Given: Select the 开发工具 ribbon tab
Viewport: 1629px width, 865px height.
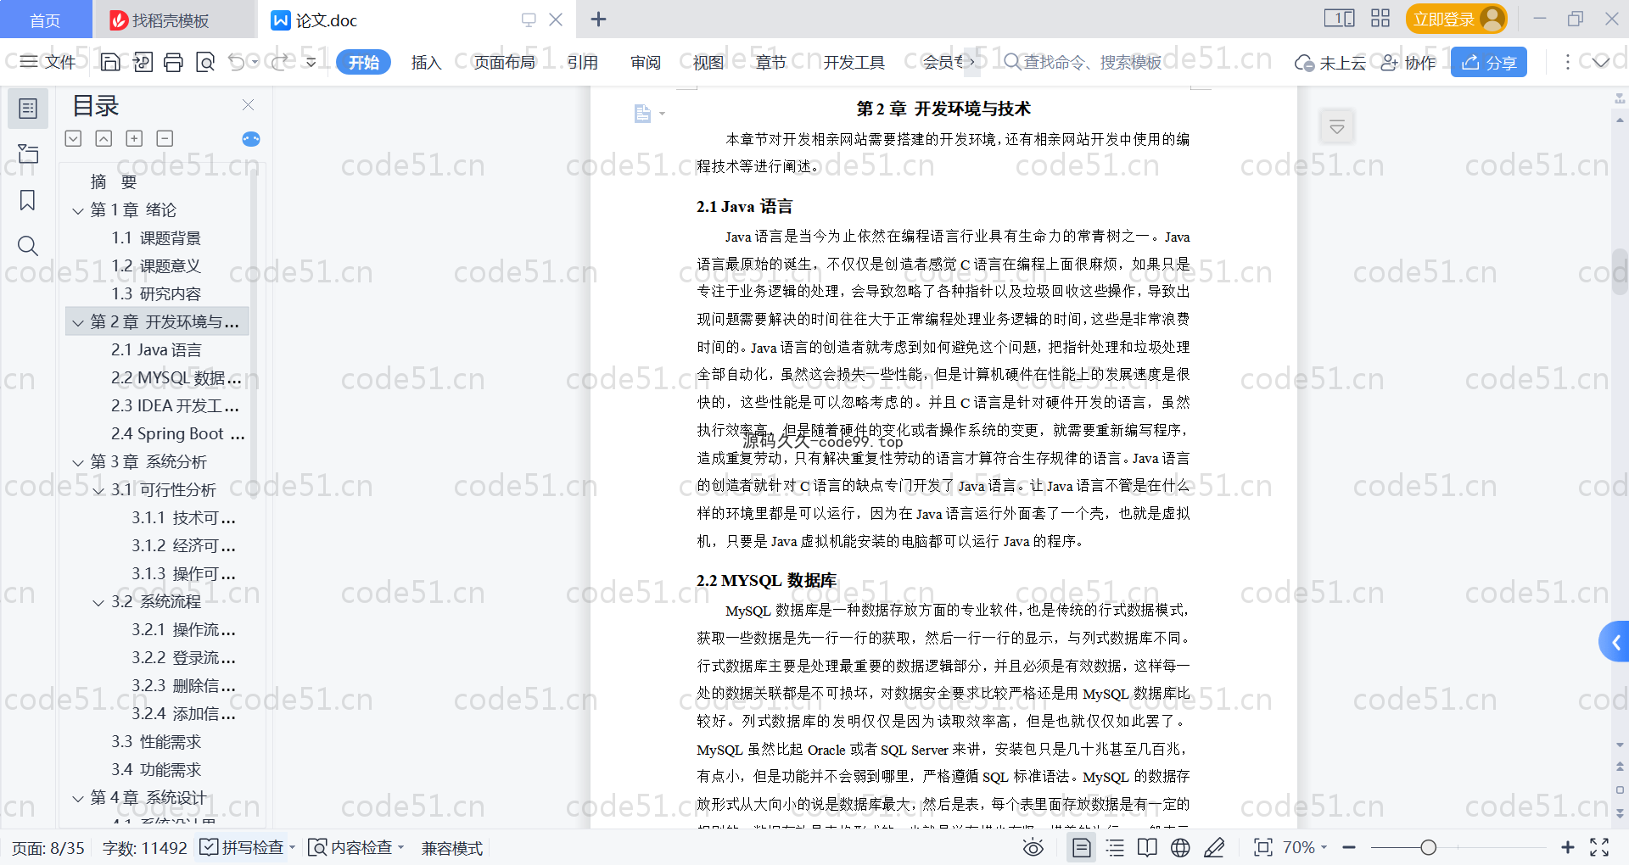Looking at the screenshot, I should (854, 62).
